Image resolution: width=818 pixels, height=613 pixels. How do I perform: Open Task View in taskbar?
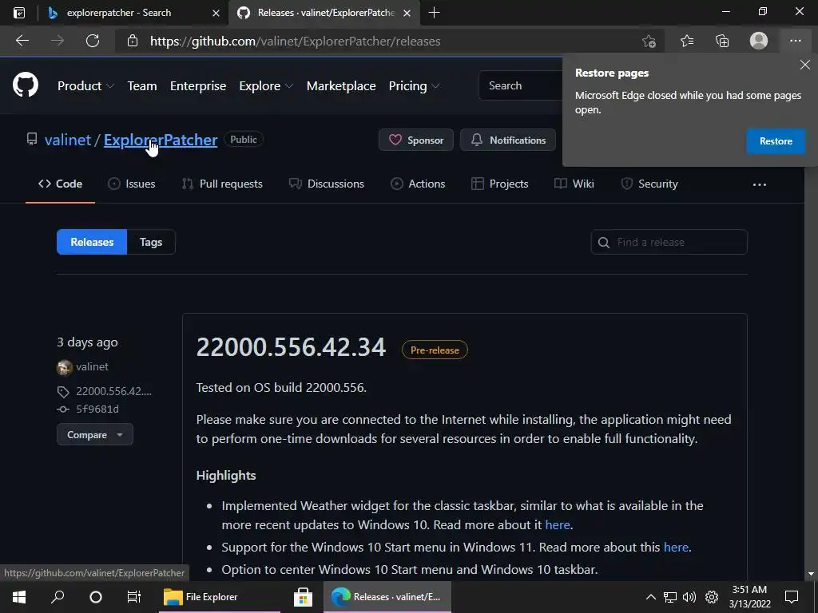[134, 597]
